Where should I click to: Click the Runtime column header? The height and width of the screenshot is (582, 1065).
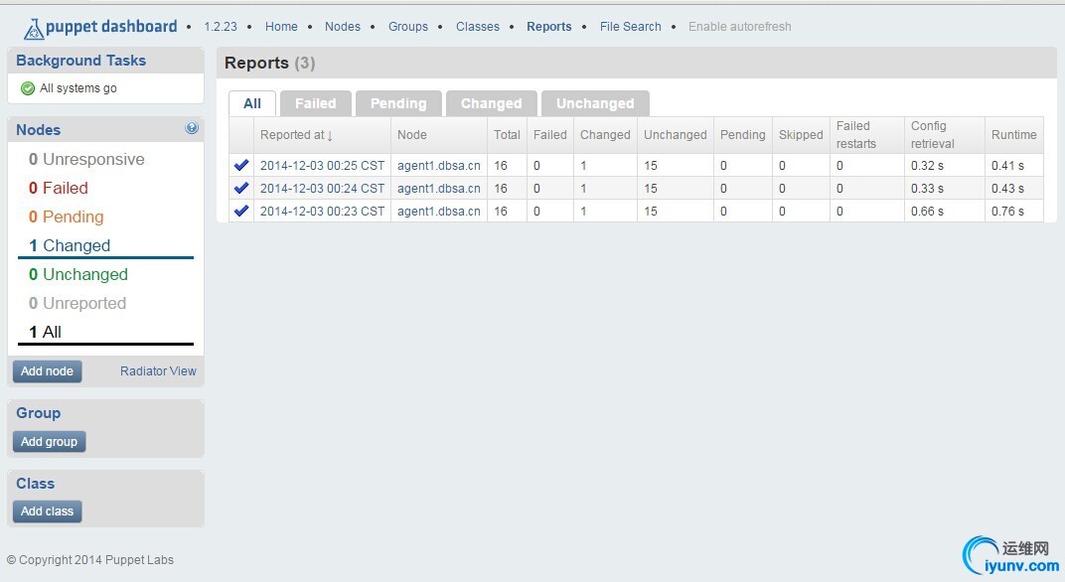pyautogui.click(x=1013, y=134)
